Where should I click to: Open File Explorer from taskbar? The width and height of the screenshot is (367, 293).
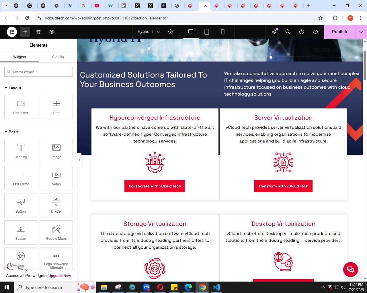(x=104, y=287)
